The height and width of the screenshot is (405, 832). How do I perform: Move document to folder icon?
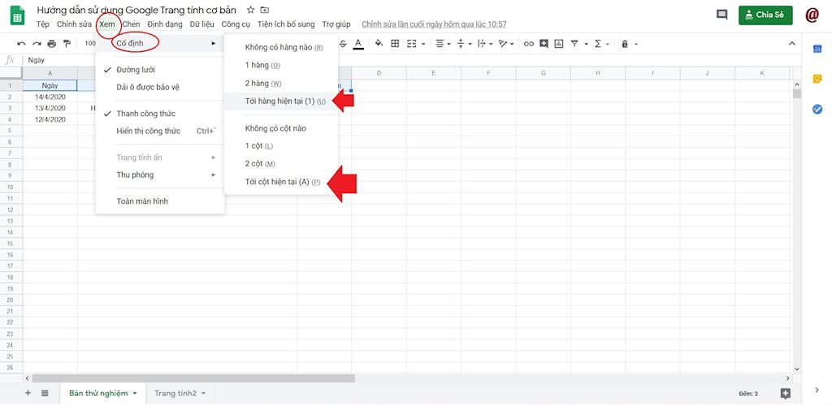[264, 10]
